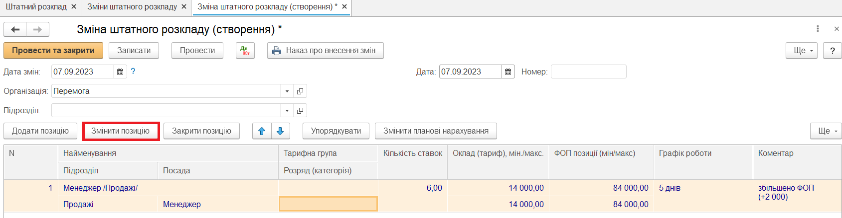The width and height of the screenshot is (842, 218).
Task: Open the Підрозділ record
Action: (x=300, y=110)
